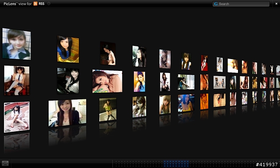Open the thumbnail with Playboy bunny logo
The height and width of the screenshot is (168, 280).
272,70
